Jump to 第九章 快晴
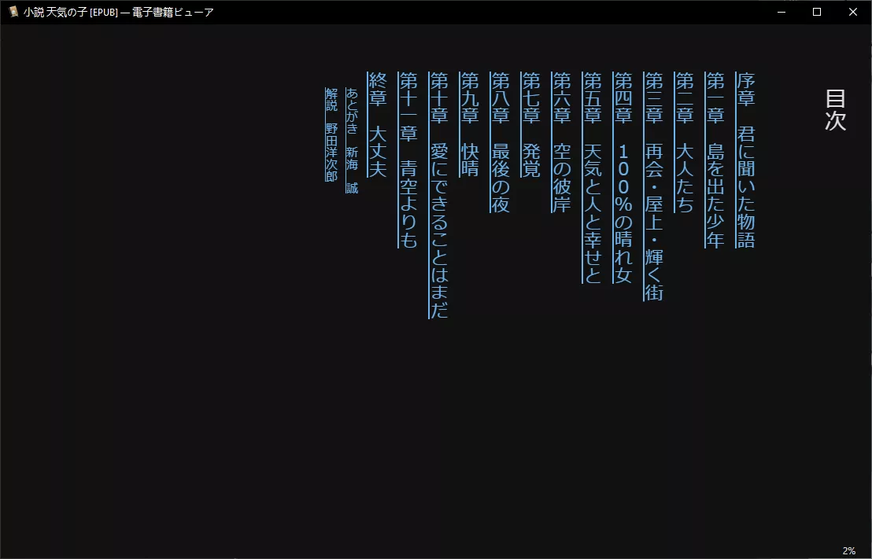Viewport: 872px width, 559px height. click(469, 124)
